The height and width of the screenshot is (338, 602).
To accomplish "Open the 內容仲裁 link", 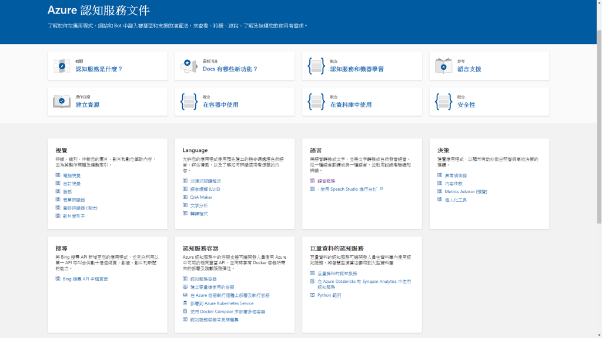I will pyautogui.click(x=453, y=184).
